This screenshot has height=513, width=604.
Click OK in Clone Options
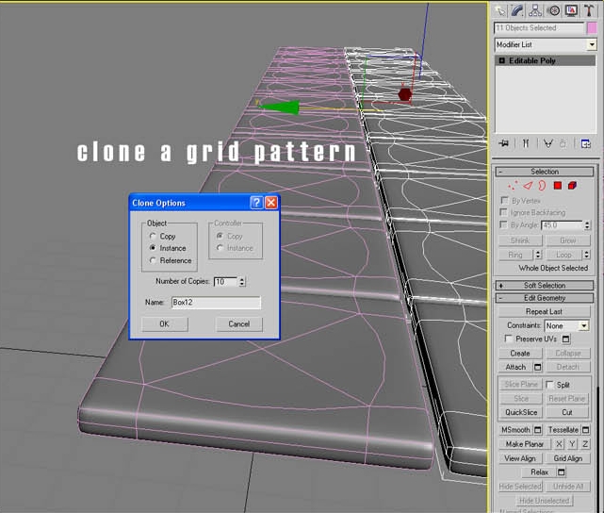(165, 323)
